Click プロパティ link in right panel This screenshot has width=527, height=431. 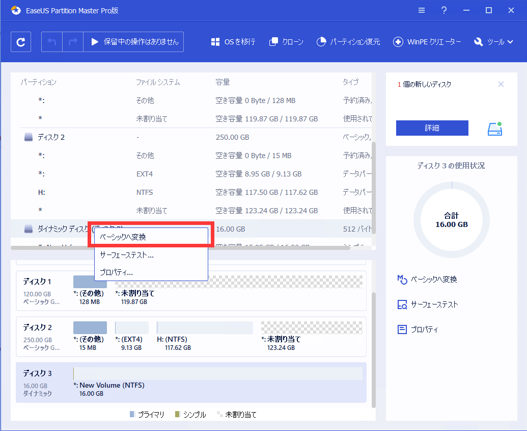425,329
